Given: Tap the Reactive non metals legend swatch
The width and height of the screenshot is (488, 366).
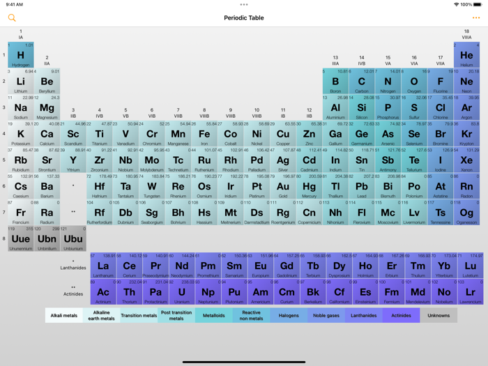Looking at the screenshot, I should tap(252, 315).
